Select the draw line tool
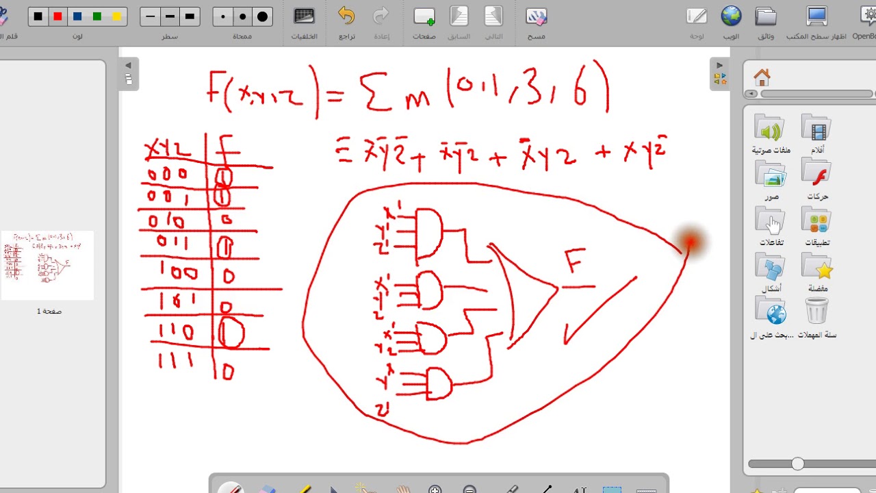 pyautogui.click(x=546, y=489)
